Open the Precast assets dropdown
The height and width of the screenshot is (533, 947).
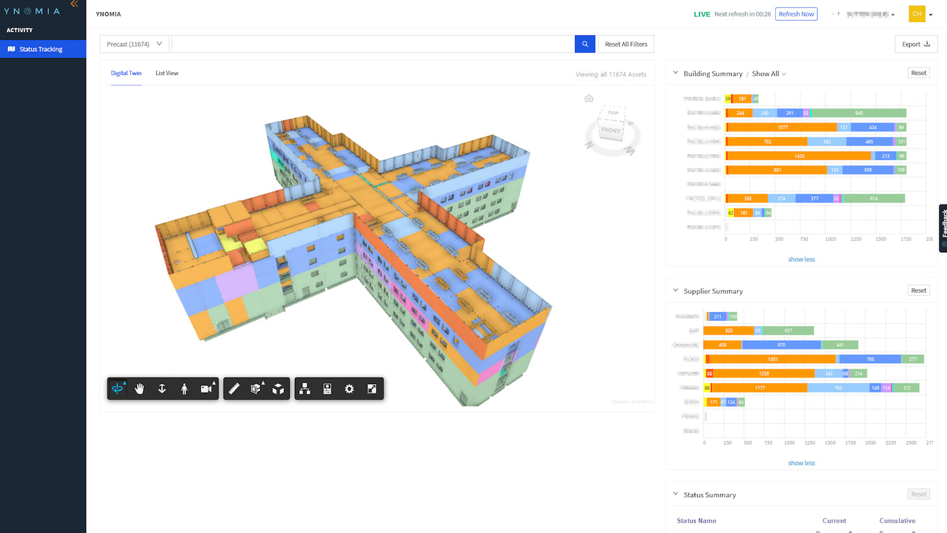click(134, 44)
